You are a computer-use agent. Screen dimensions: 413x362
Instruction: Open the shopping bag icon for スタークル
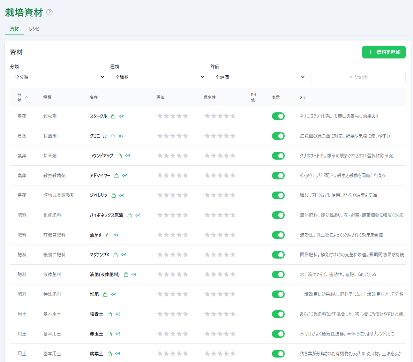pos(113,116)
